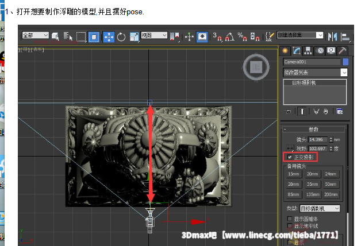Click the Camera001 object name field
The image size is (361, 246).
click(312, 62)
